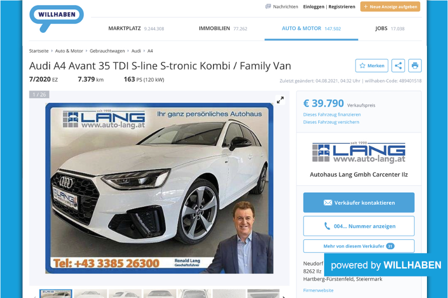Click Dieses Fahrzeug finanzieren link
This screenshot has height=298, width=448.
click(x=332, y=115)
